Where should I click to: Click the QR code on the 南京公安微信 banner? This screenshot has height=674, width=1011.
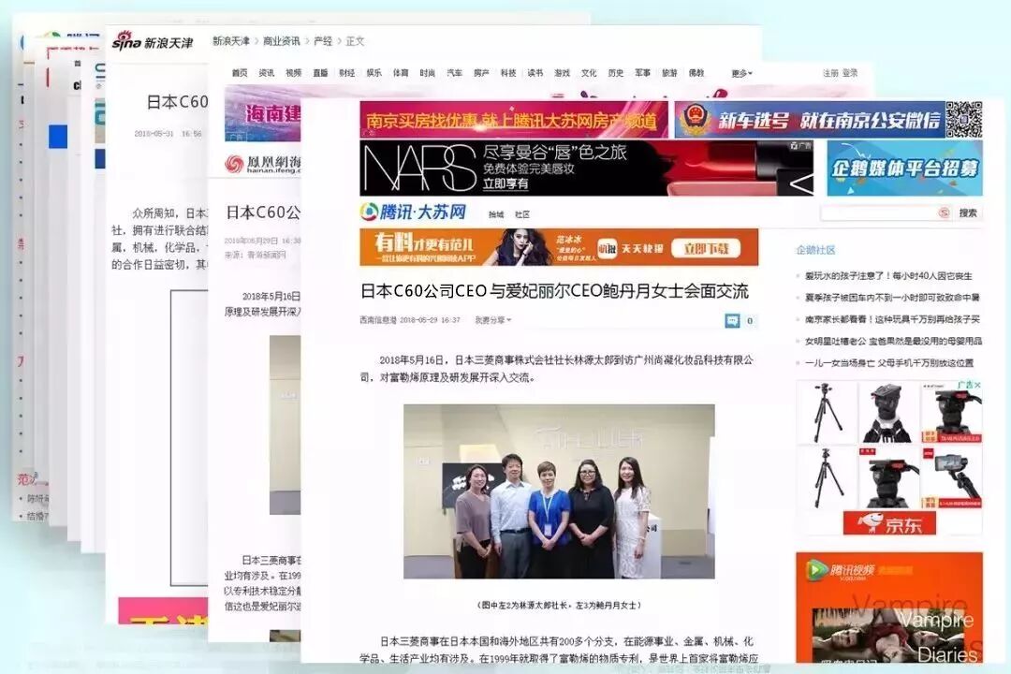[964, 119]
